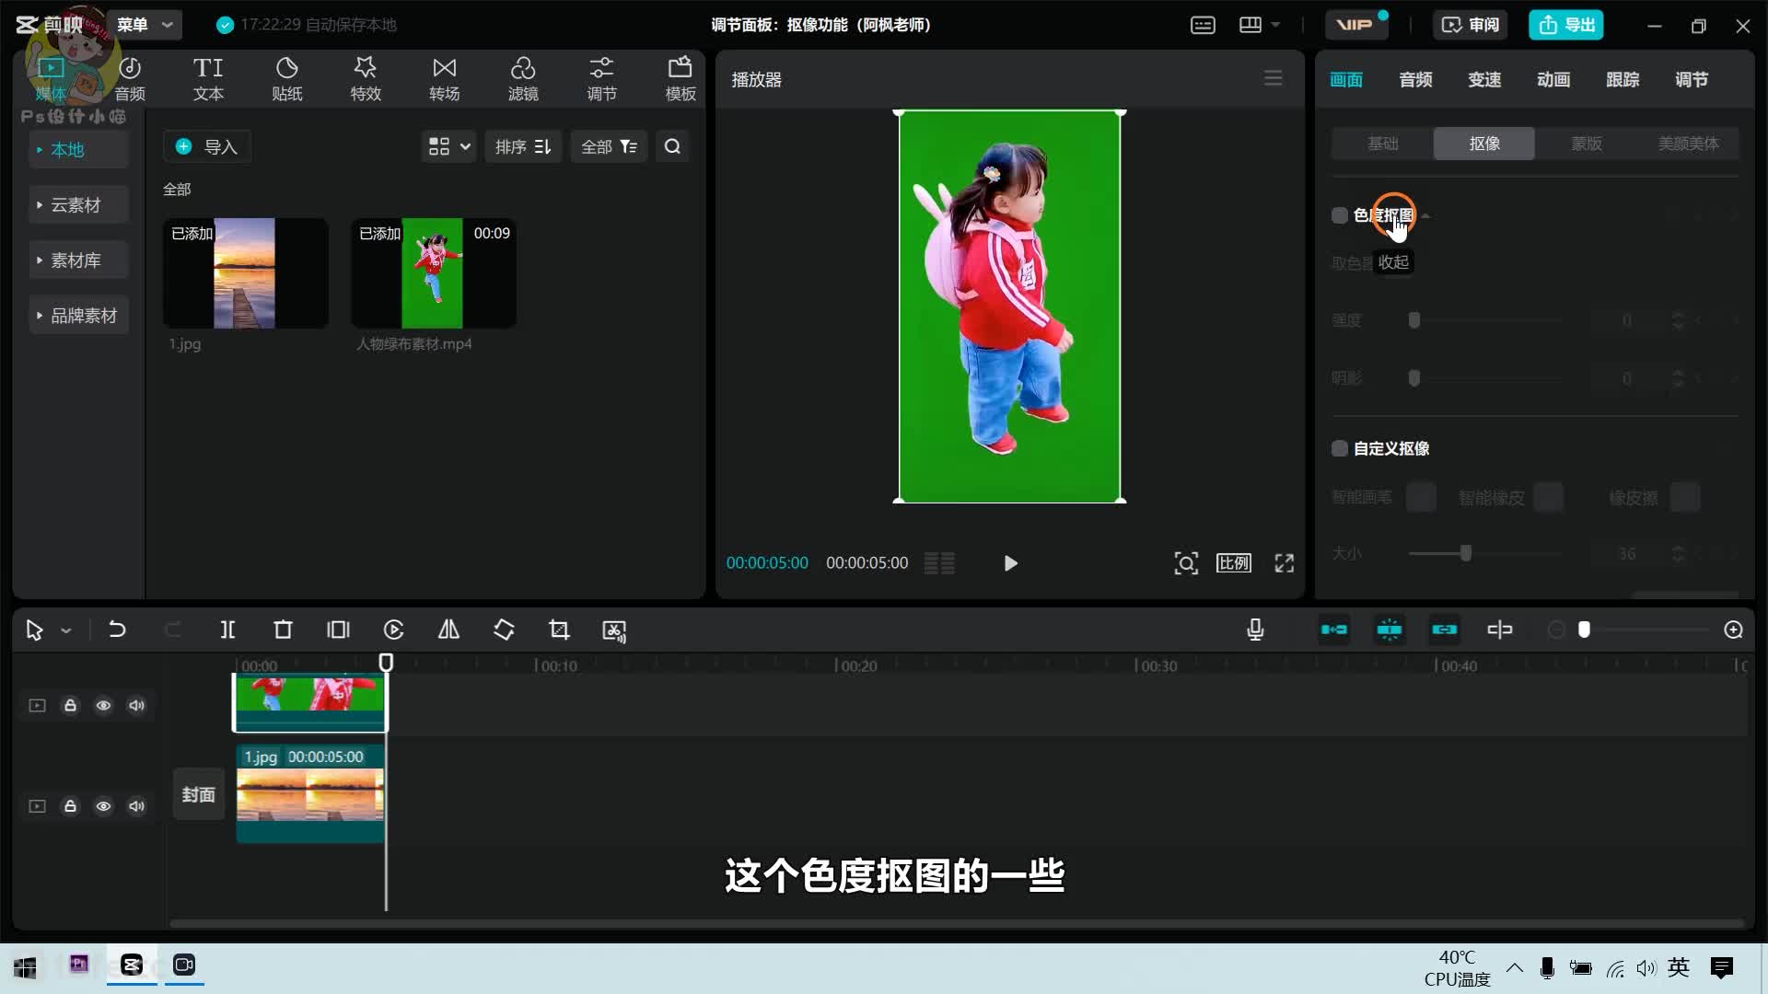Viewport: 1768px width, 994px height.
Task: Toggle auto snapping in timeline toolbar
Action: (1390, 630)
